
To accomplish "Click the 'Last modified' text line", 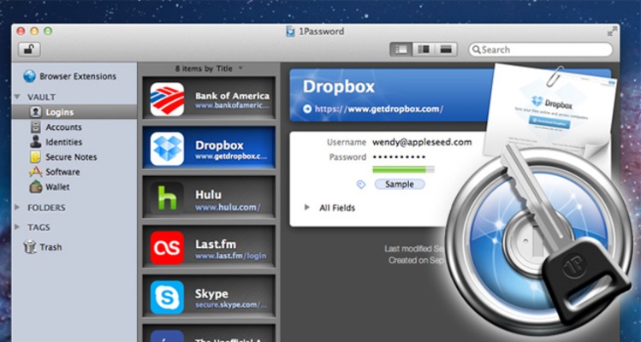I will click(x=413, y=249).
